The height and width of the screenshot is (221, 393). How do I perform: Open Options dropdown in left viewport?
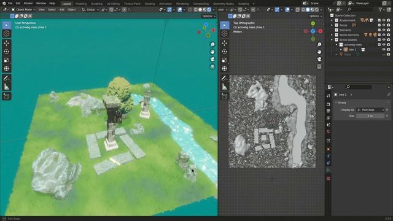point(209,16)
